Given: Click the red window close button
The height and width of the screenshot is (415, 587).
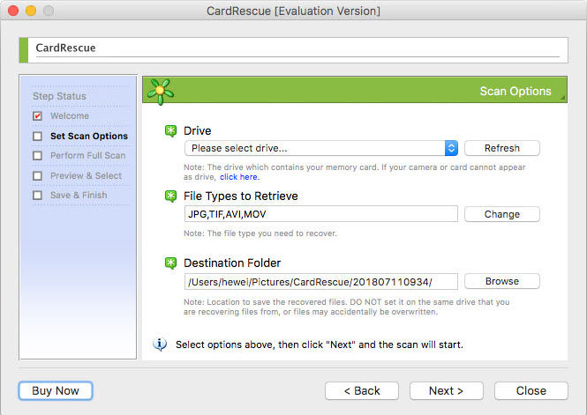Looking at the screenshot, I should 13,11.
